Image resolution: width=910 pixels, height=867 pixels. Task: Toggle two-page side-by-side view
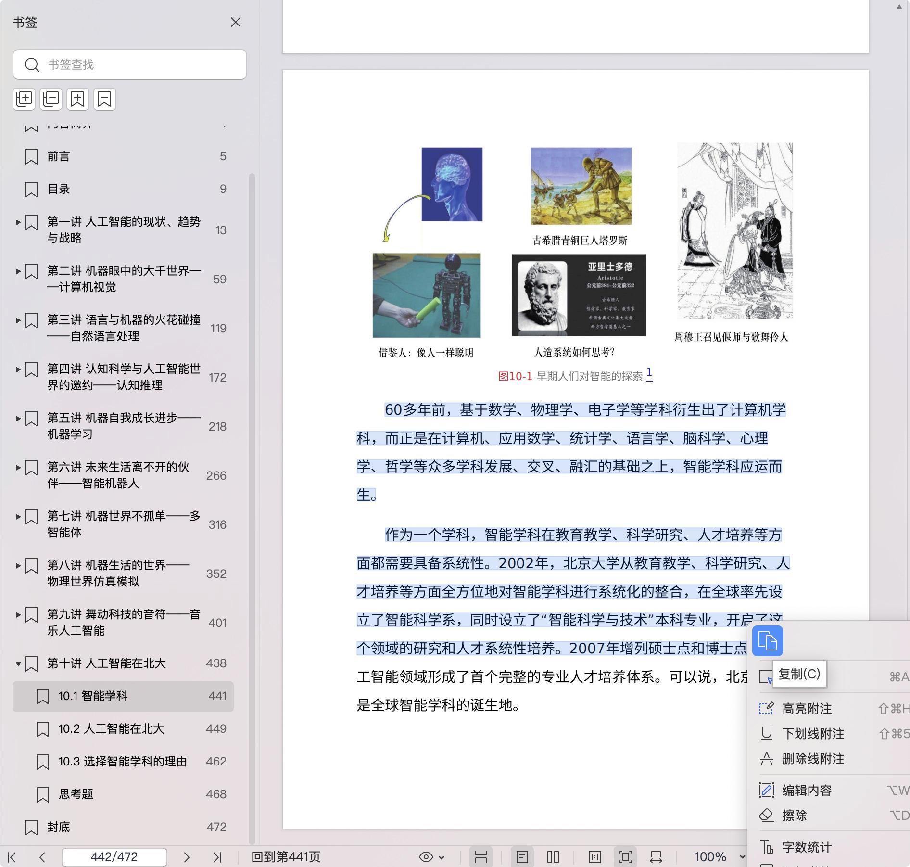coord(553,857)
